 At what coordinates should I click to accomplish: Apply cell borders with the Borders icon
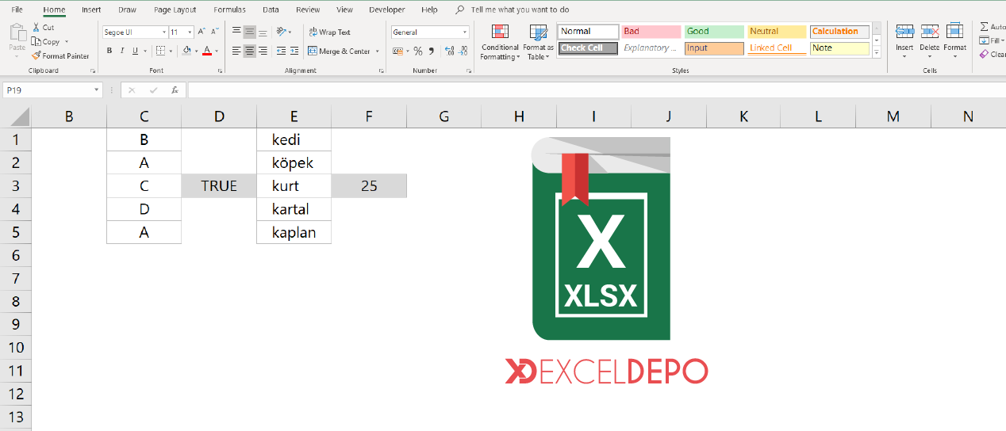tap(160, 51)
